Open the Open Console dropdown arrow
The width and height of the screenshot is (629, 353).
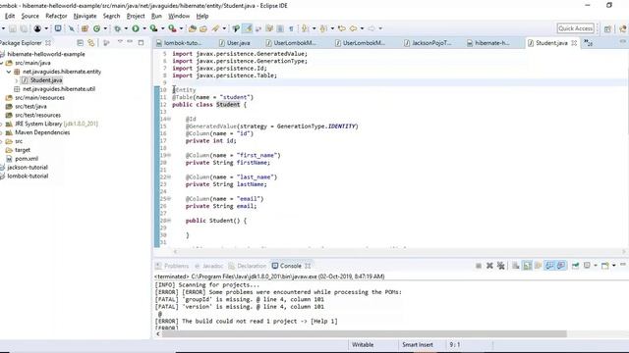tap(613, 266)
